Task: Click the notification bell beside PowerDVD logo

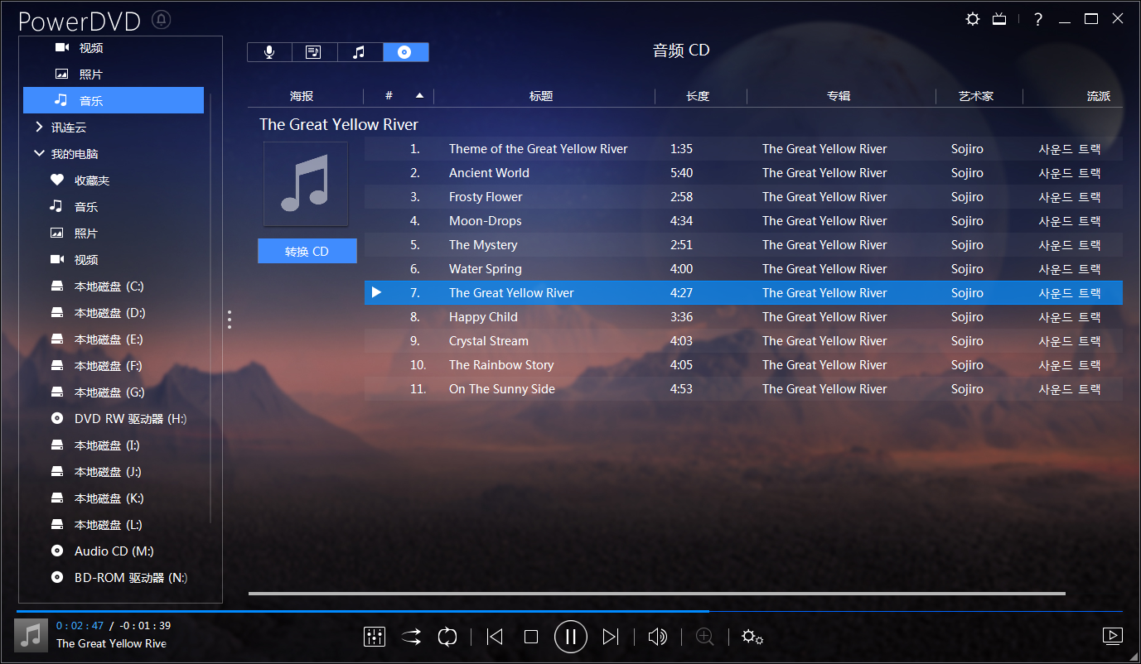Action: coord(162,19)
